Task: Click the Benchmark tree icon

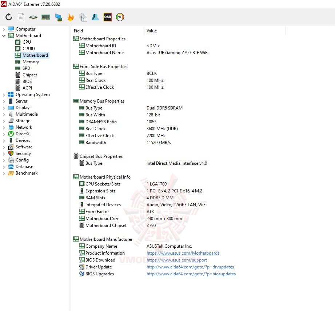Action: pos(11,173)
